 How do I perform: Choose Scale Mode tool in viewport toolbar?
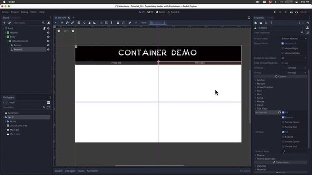click(73, 23)
